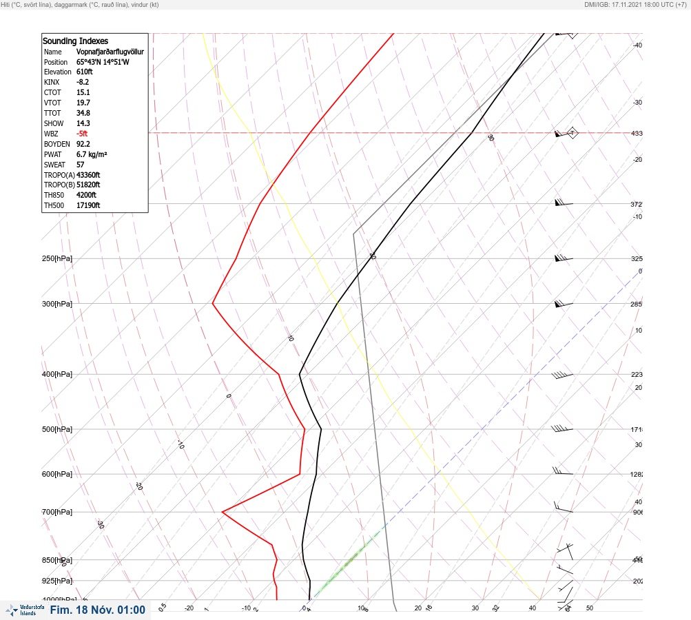The height and width of the screenshot is (620, 691).
Task: Click the TH500 value 17190ft
Action: click(x=88, y=205)
